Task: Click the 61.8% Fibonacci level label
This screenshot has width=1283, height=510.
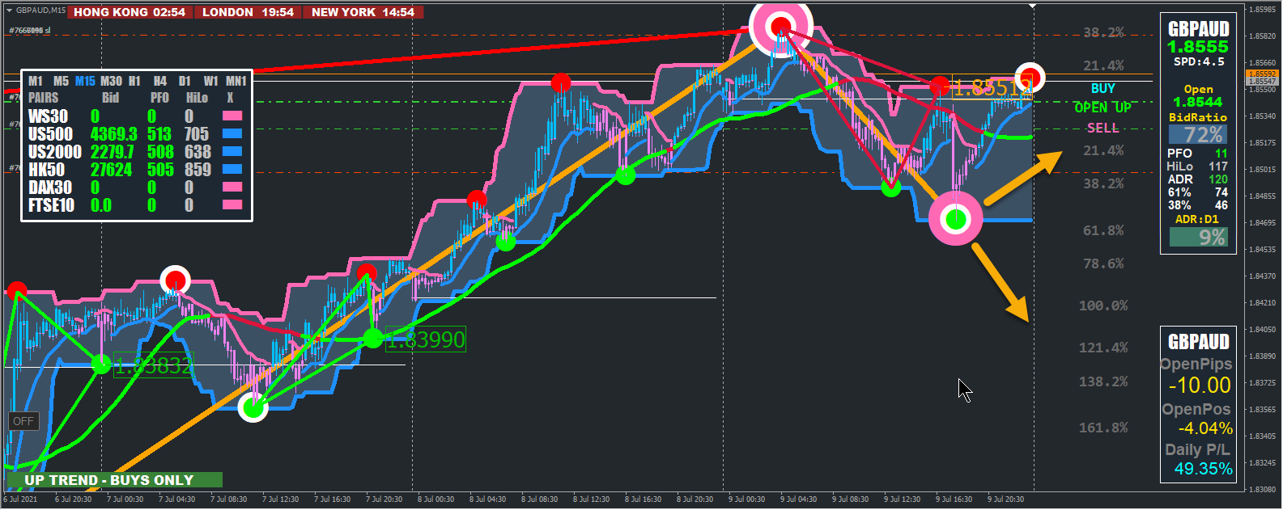Action: click(x=1103, y=230)
